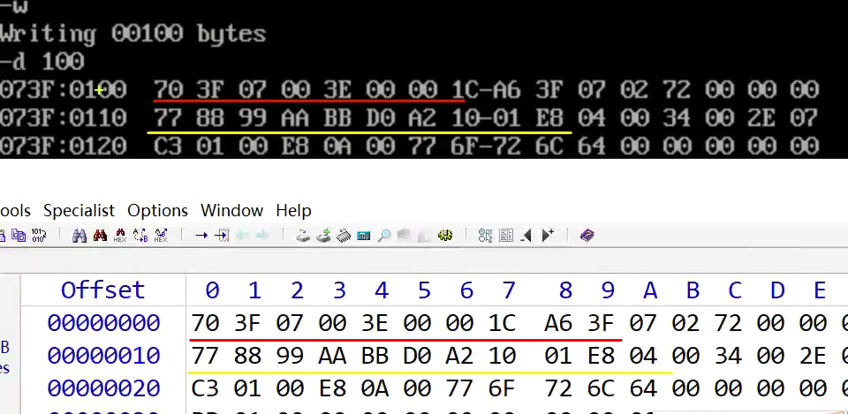Select byte 70 in row 00000000
This screenshot has width=848, height=414.
(206, 323)
